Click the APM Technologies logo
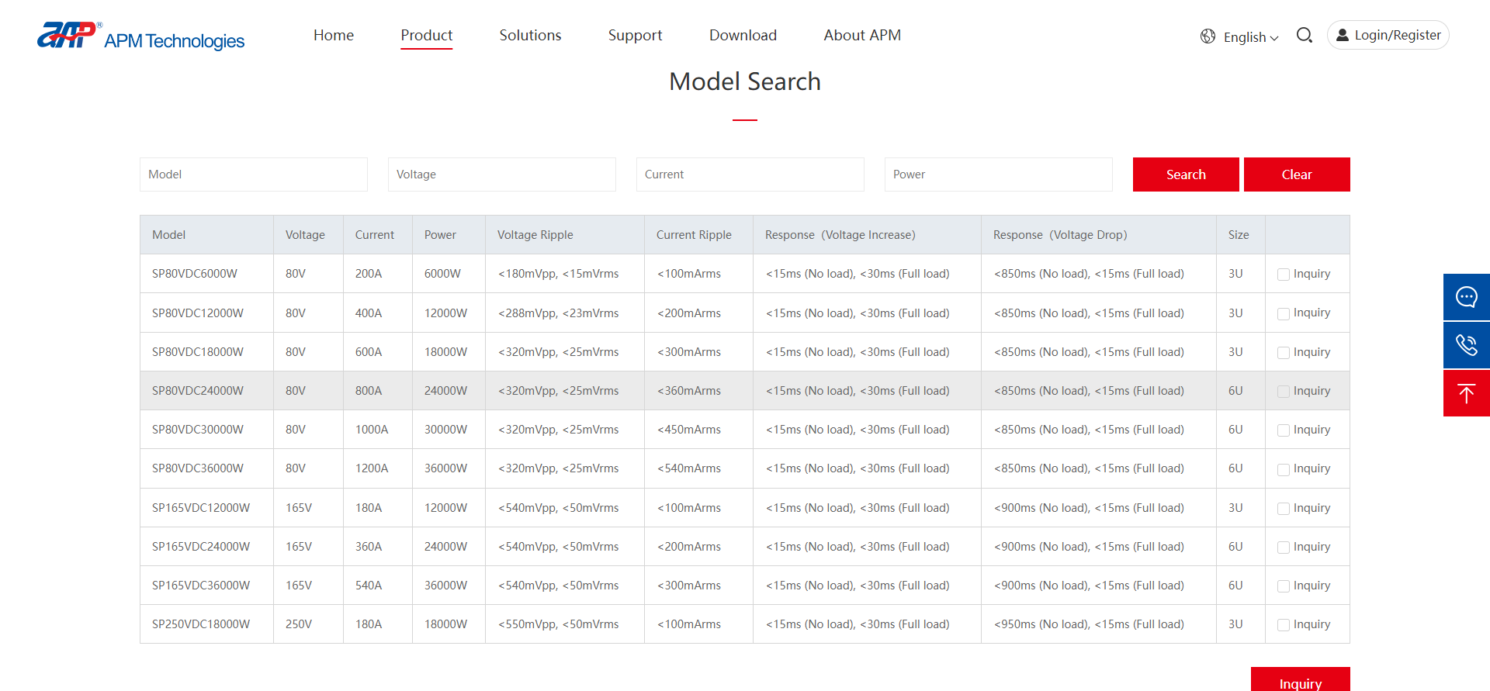Image resolution: width=1490 pixels, height=691 pixels. click(x=140, y=36)
